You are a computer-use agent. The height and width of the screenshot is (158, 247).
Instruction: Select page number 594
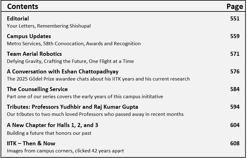pyautogui.click(x=235, y=107)
